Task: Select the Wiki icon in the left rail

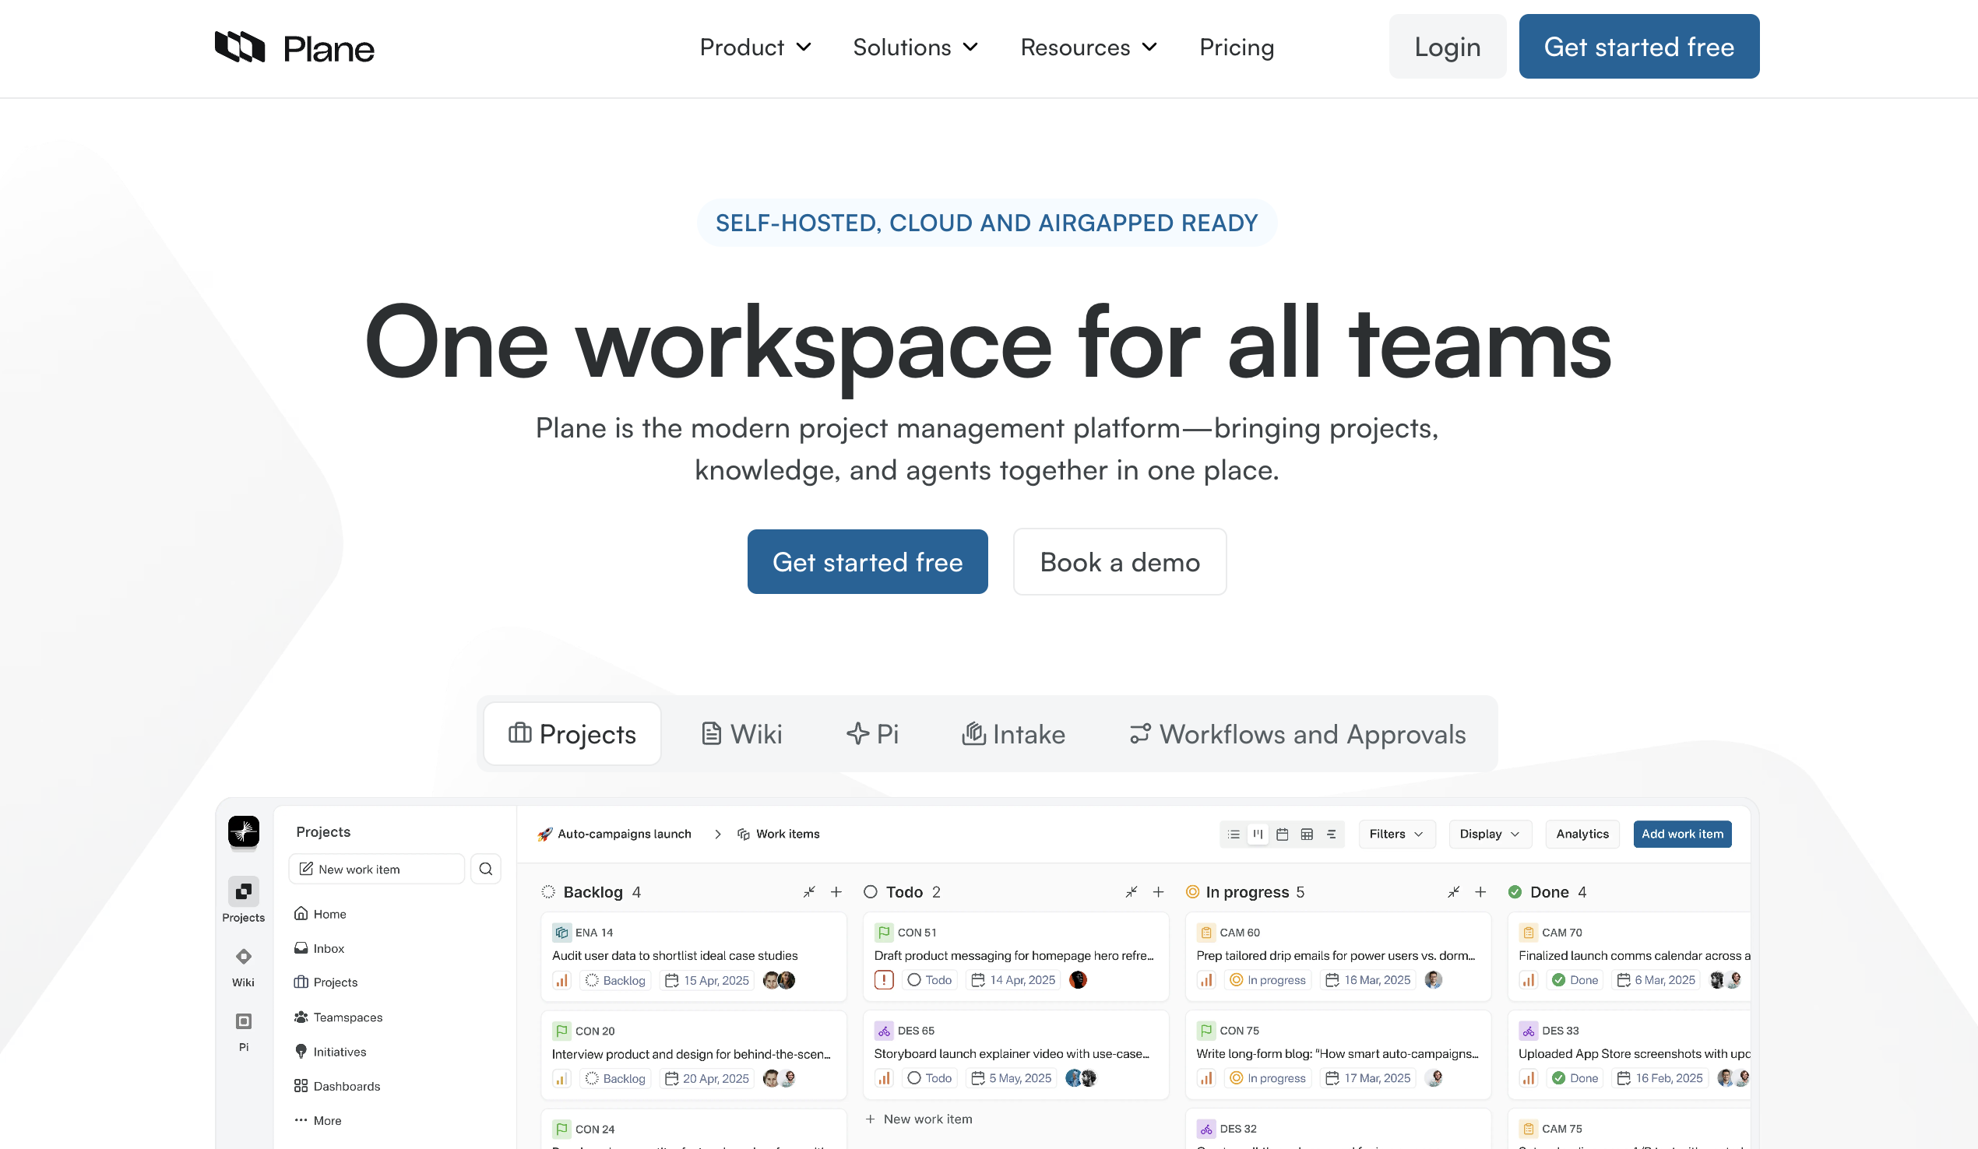Action: tap(242, 957)
